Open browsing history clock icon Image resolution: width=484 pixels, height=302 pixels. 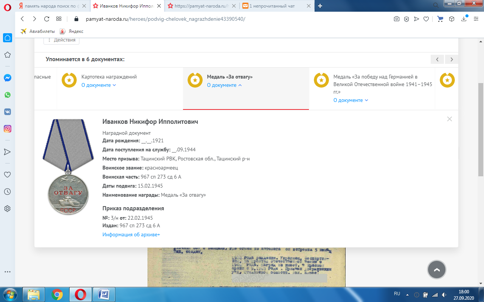pyautogui.click(x=7, y=191)
